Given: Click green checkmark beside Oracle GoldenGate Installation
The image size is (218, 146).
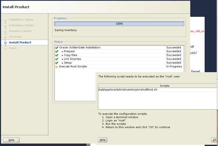Looking at the screenshot, I should (x=57, y=48).
